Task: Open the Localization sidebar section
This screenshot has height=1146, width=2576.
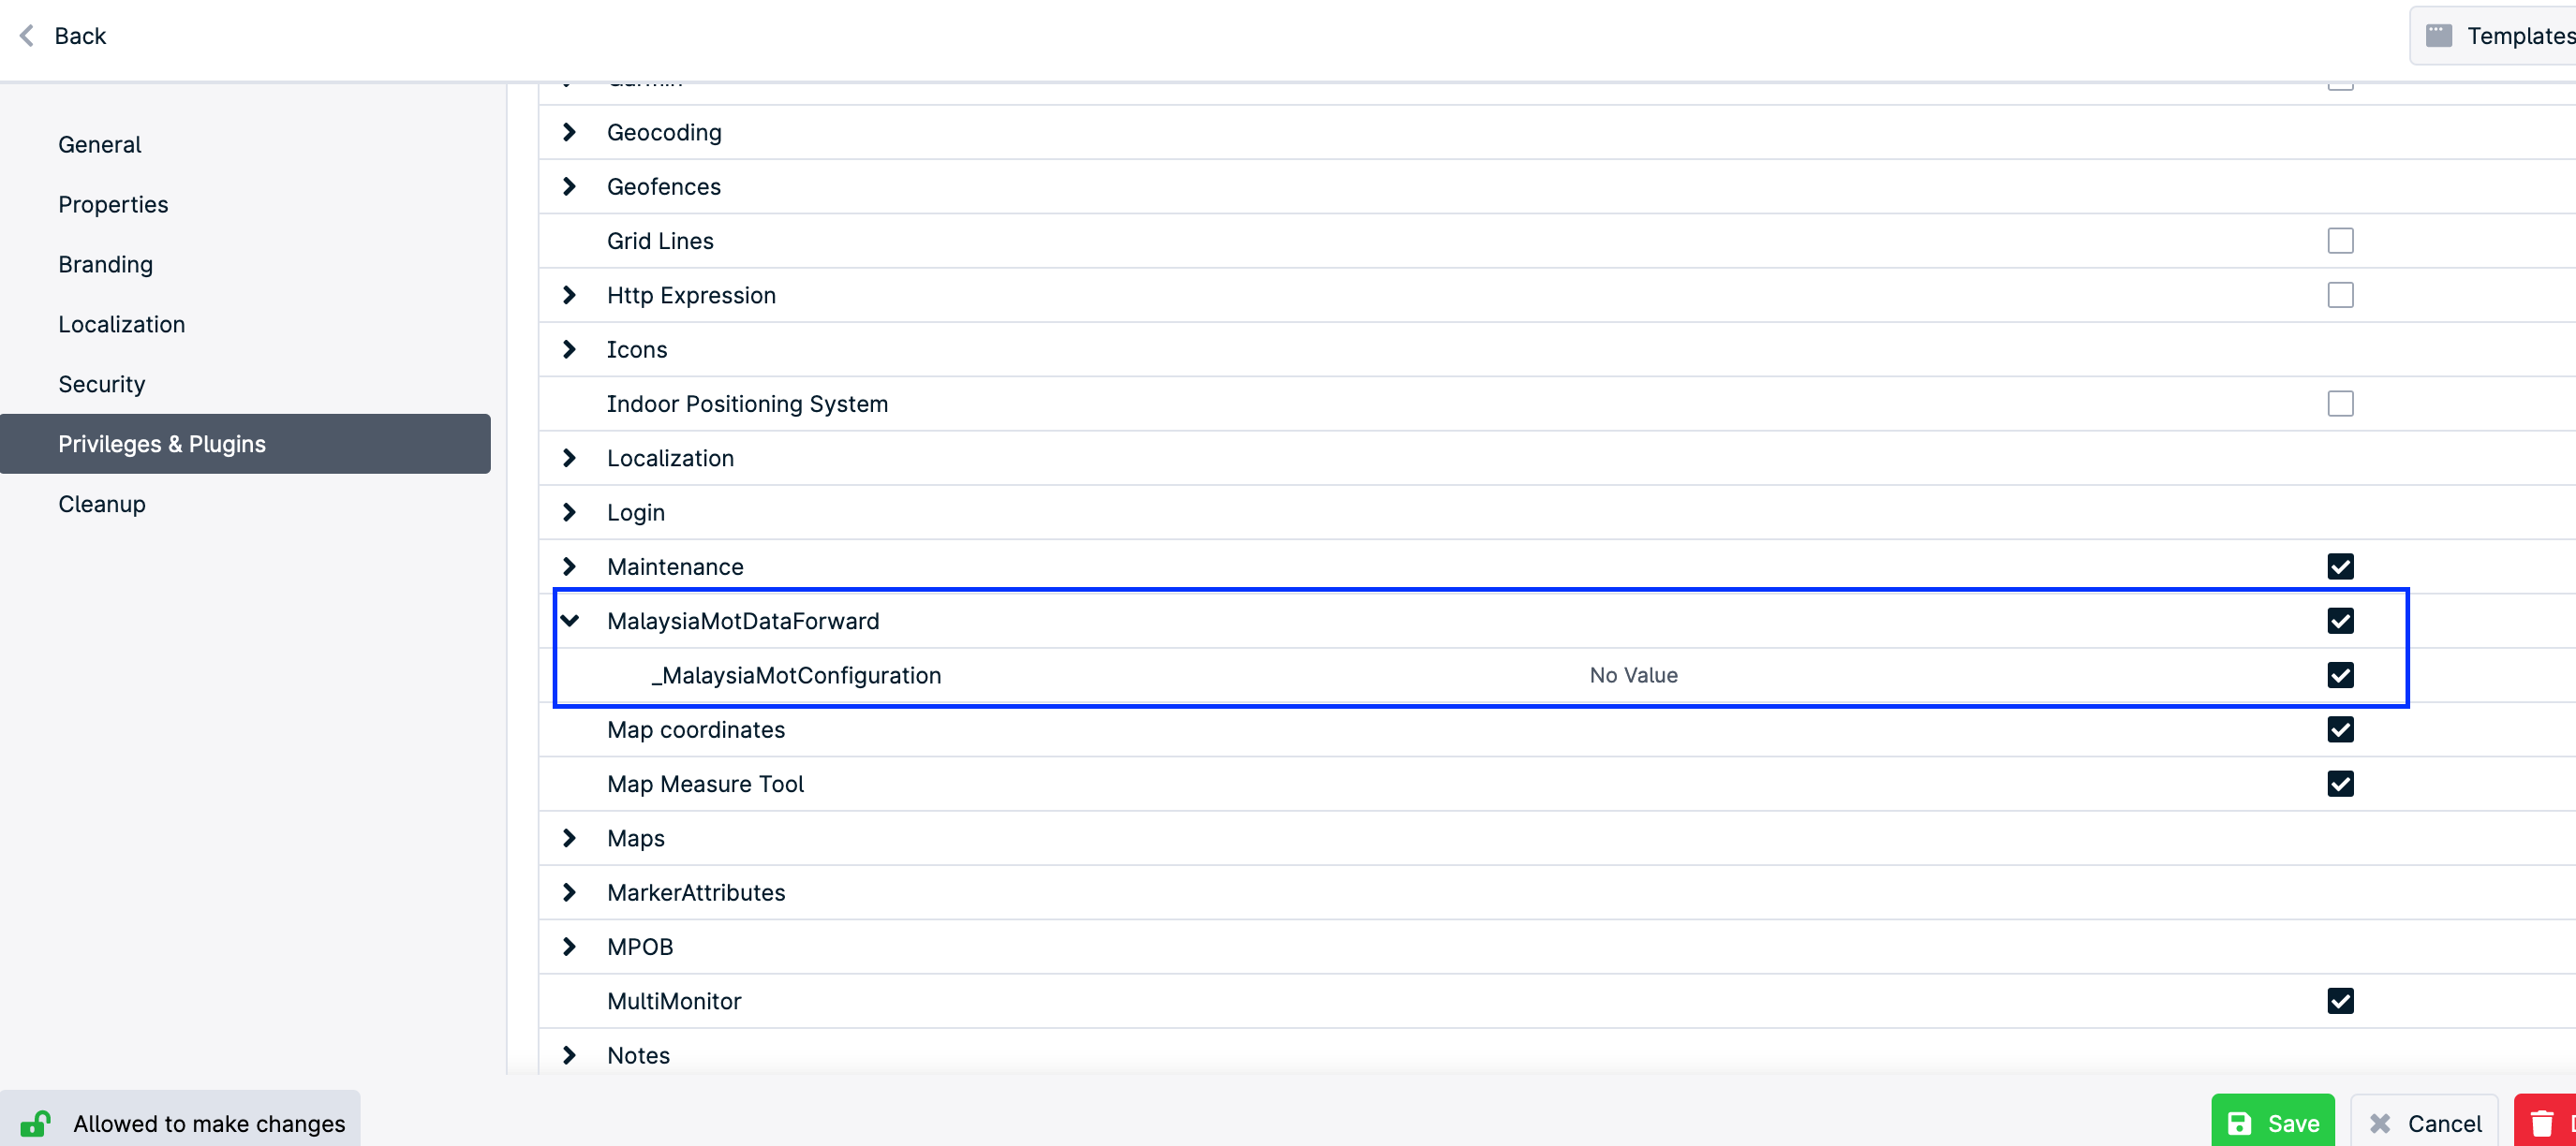Action: point(245,325)
